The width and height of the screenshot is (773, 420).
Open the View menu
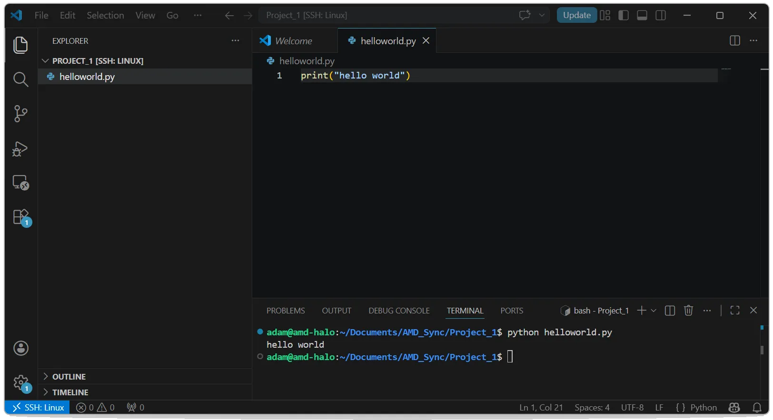(145, 15)
